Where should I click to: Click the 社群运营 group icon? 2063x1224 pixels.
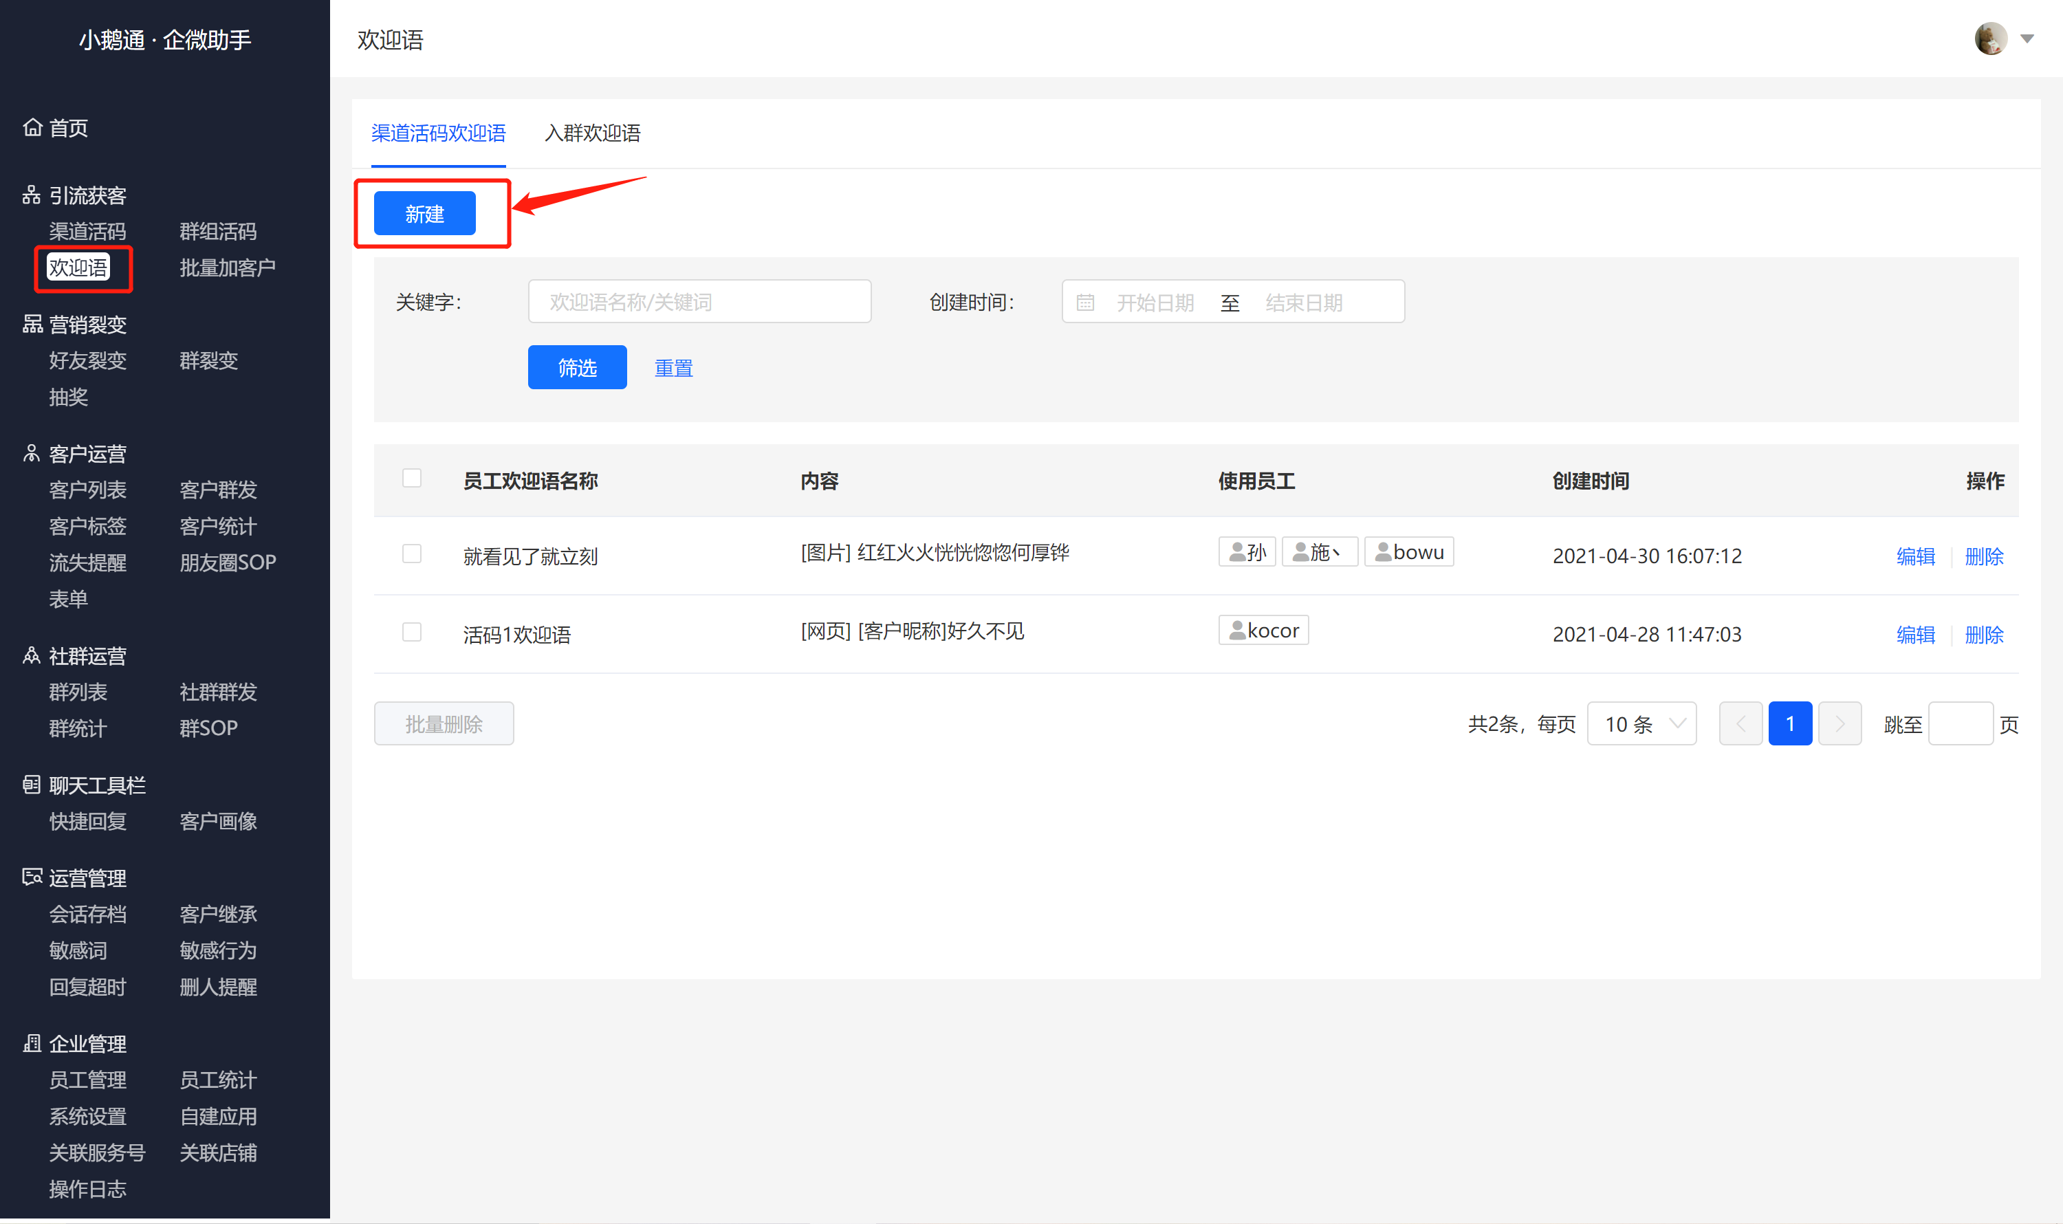tap(32, 656)
